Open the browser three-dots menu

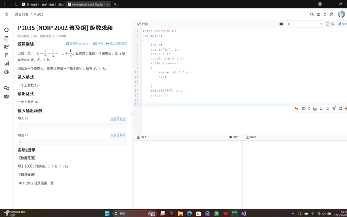point(327,4)
